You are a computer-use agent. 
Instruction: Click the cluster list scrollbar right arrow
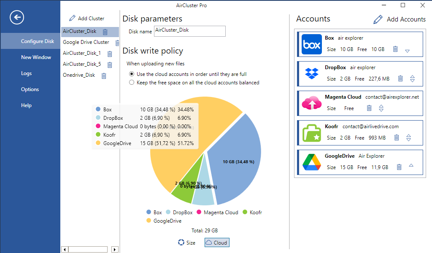115,250
